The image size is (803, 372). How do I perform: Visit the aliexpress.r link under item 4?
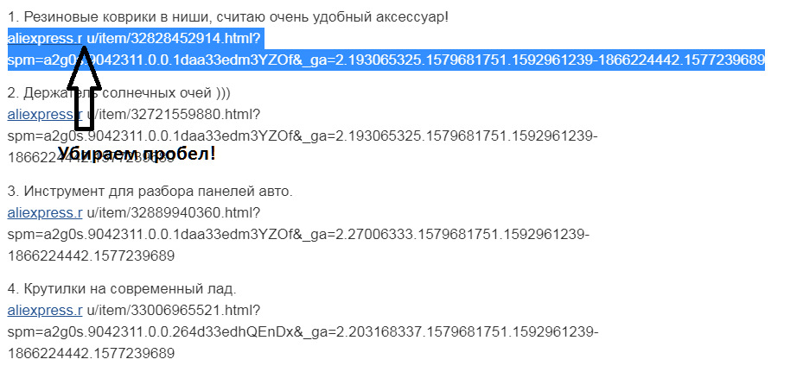pos(45,310)
